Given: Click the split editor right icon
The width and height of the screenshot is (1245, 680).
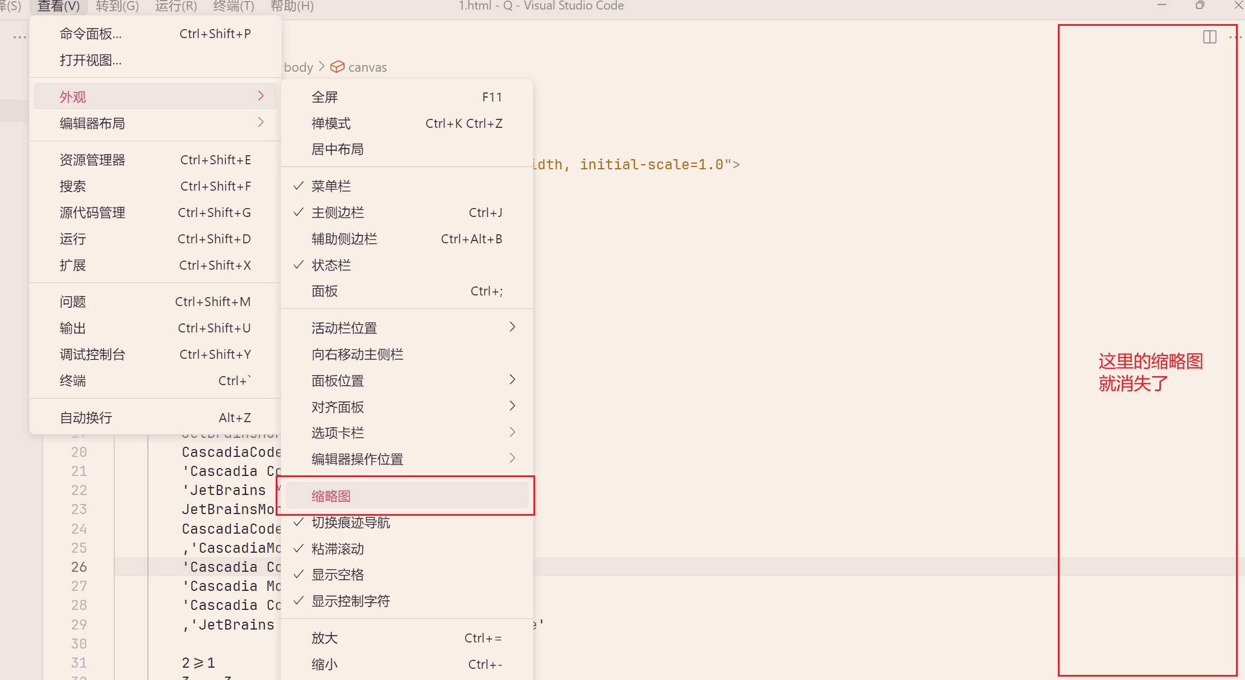Looking at the screenshot, I should point(1209,37).
